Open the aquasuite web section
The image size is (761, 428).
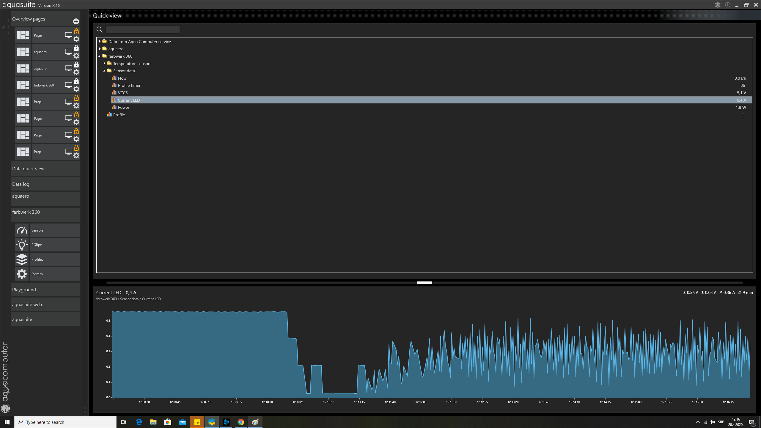tap(45, 304)
